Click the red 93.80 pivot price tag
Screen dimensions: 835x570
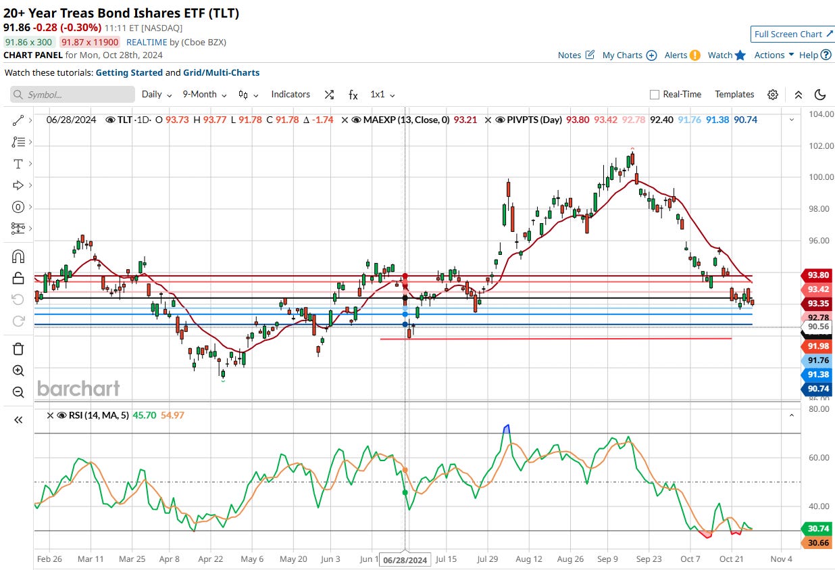(x=816, y=275)
